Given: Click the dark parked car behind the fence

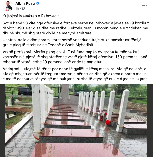Looking at the screenshot, I should pyautogui.click(x=25, y=91).
